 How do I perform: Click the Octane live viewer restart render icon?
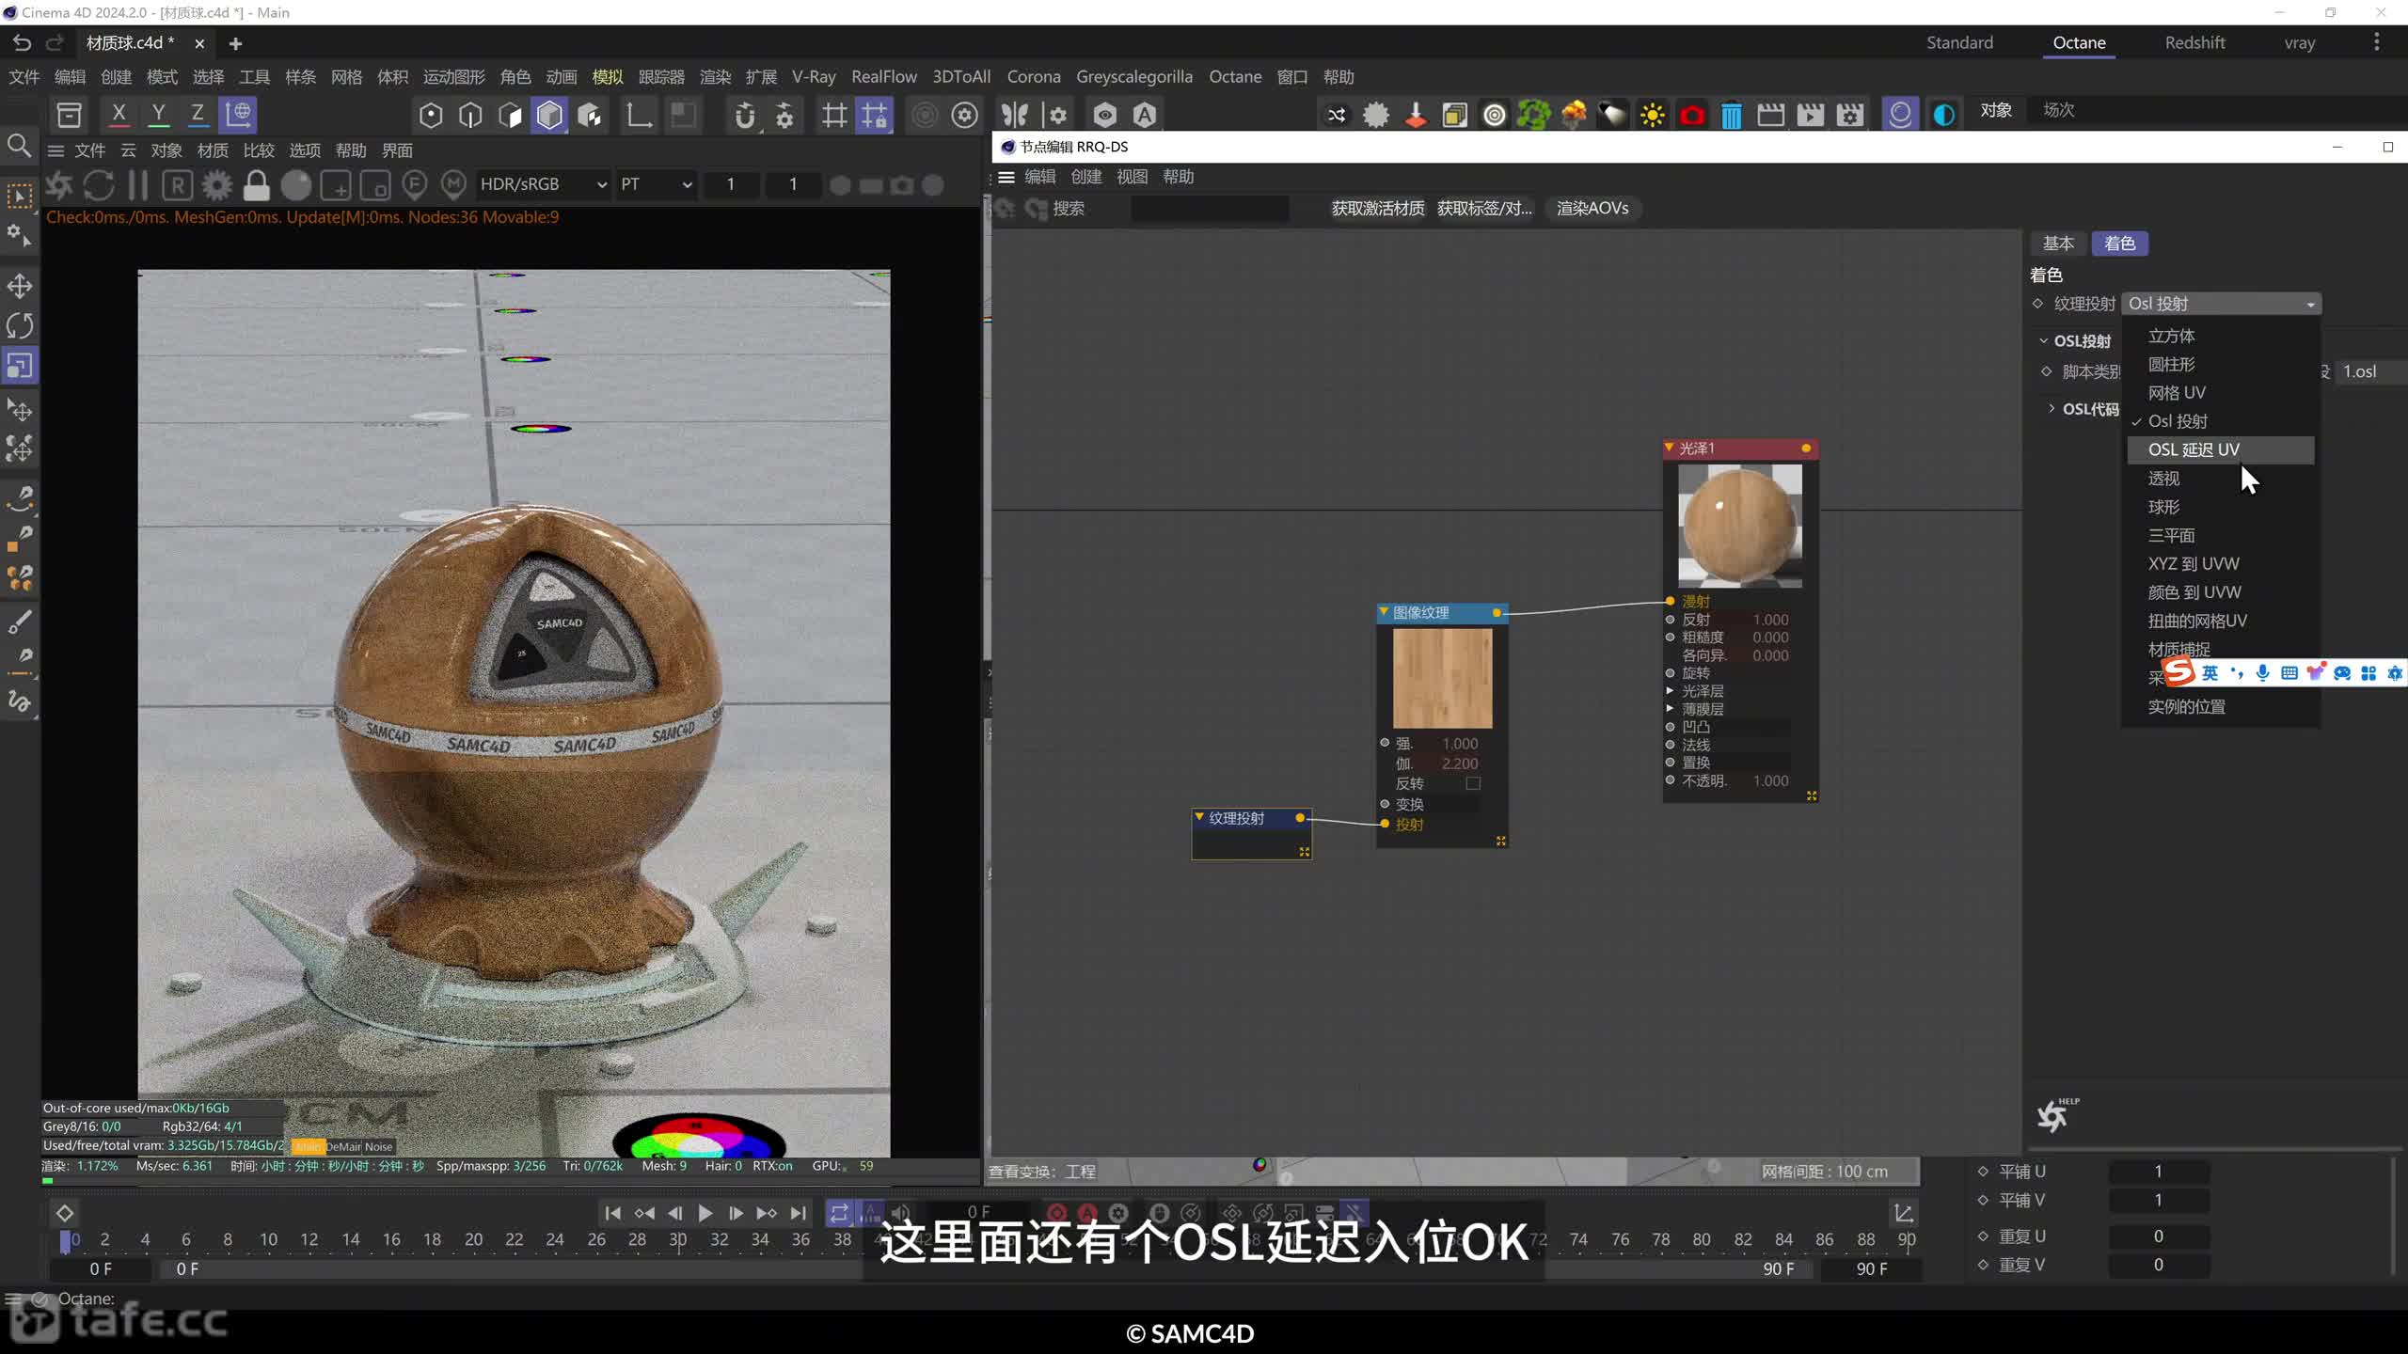(x=99, y=185)
